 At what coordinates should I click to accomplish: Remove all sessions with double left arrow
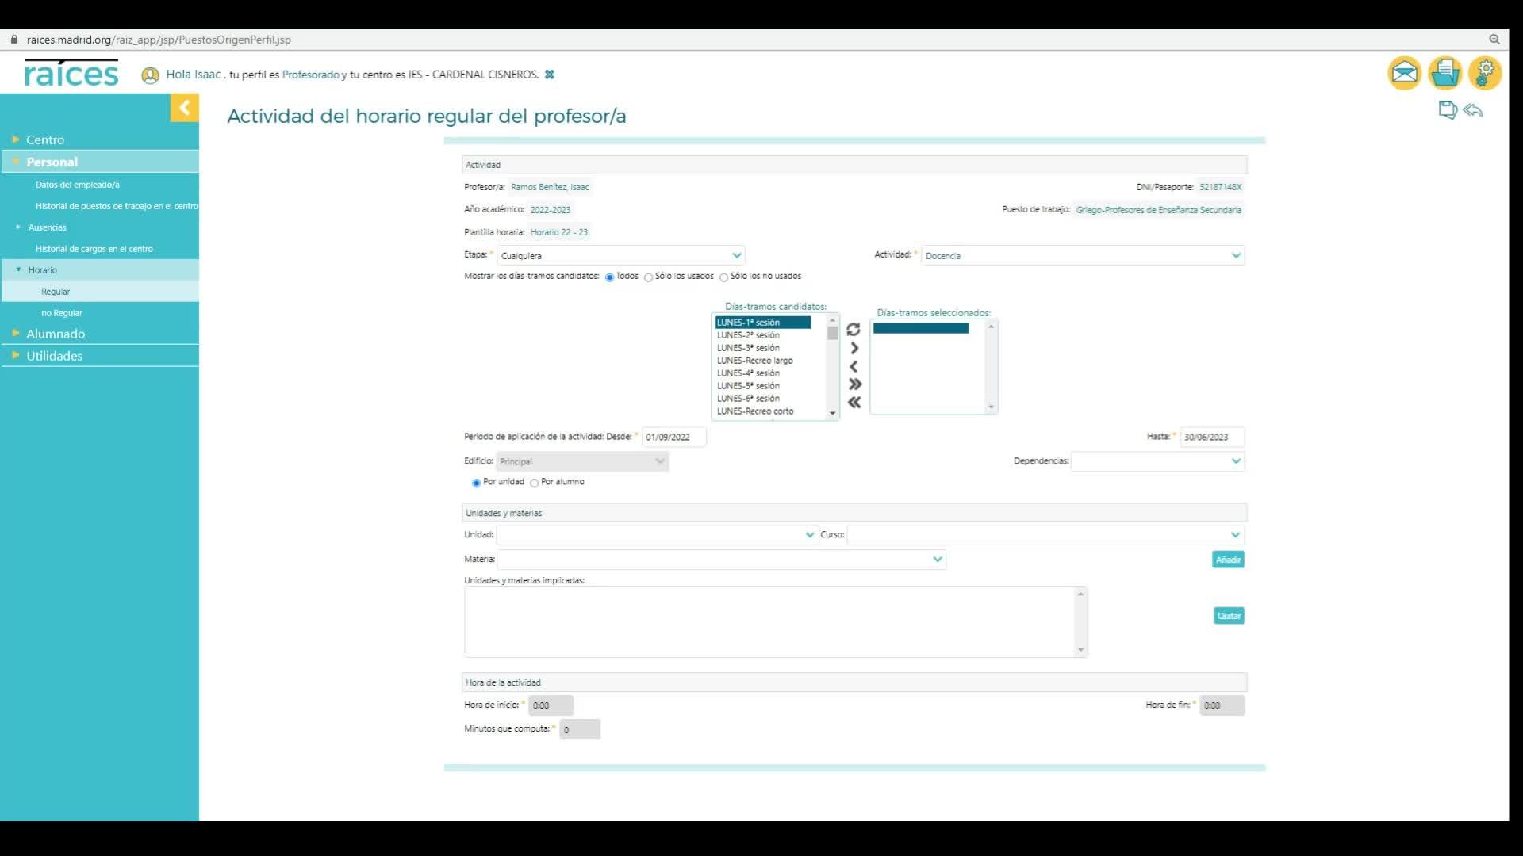(x=854, y=403)
